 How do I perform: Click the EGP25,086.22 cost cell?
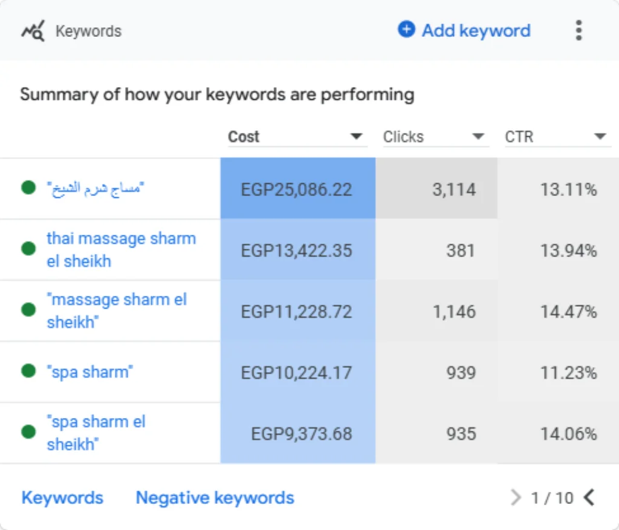pos(297,188)
